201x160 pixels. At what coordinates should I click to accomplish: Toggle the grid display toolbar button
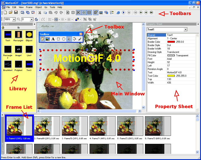(73, 12)
